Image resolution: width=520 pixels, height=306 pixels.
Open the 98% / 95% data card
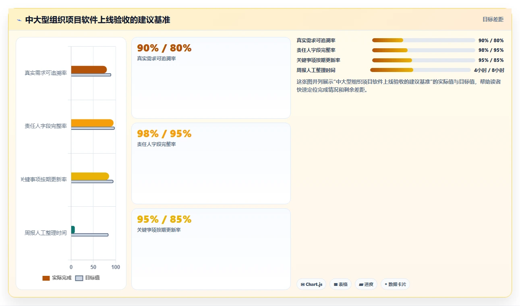click(x=211, y=164)
